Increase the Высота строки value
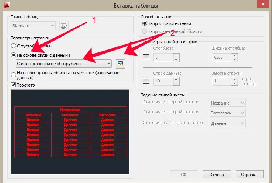Viewport: 272px width, 183px height. (235, 79)
